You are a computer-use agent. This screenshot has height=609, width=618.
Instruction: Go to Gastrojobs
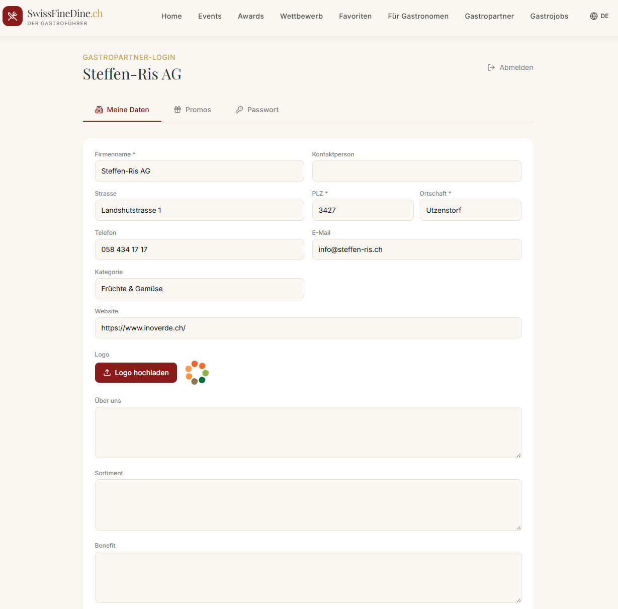click(x=549, y=16)
